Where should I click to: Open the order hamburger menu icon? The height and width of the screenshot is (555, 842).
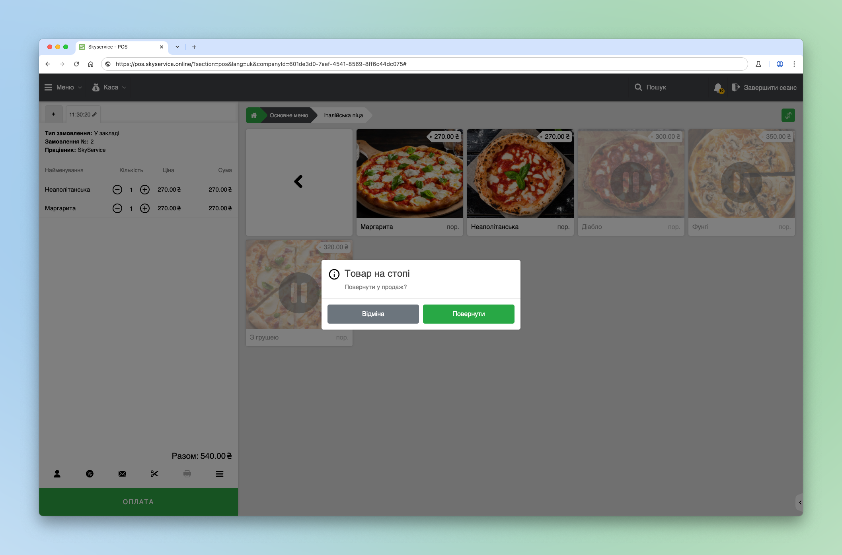pos(220,473)
